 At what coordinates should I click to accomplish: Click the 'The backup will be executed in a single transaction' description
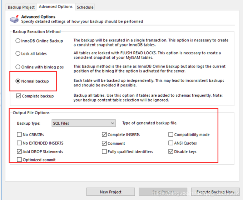point(151,42)
